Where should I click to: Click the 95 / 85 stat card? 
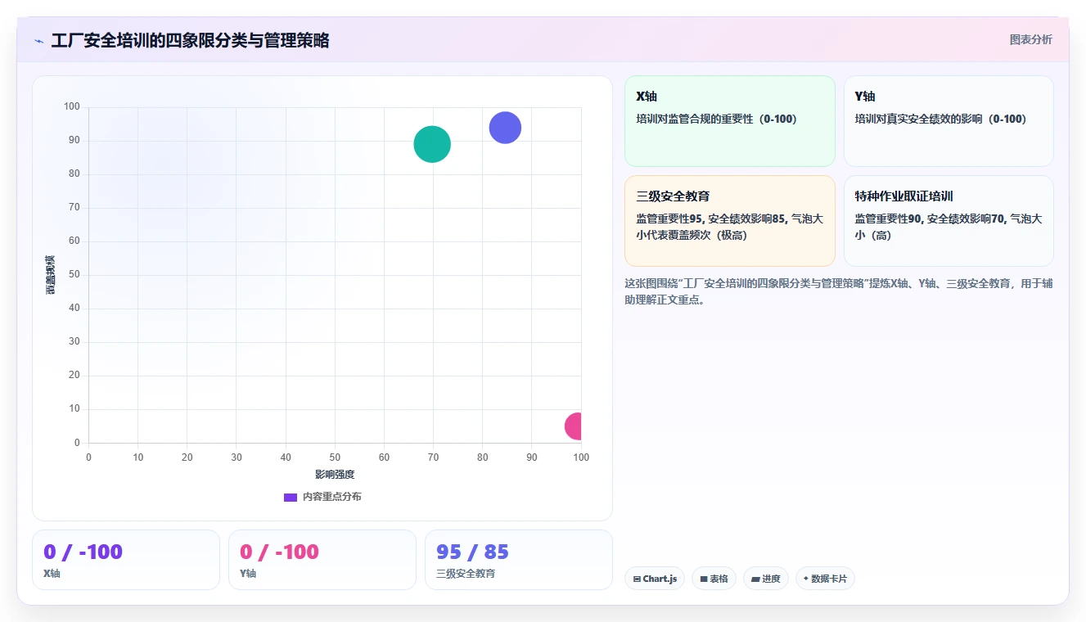pyautogui.click(x=519, y=560)
